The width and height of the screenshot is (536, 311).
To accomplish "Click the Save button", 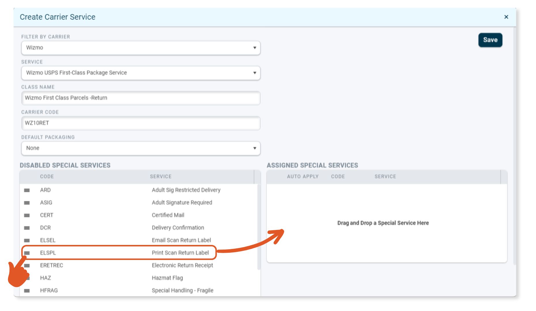I will (490, 40).
